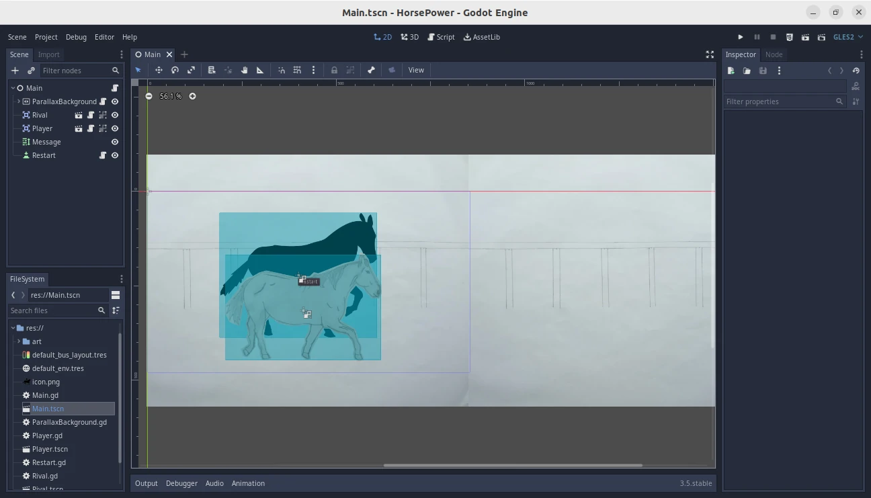
Task: Switch to the Node tab
Action: [774, 54]
